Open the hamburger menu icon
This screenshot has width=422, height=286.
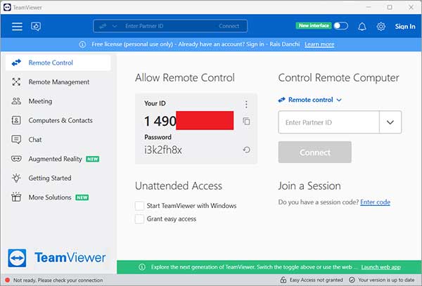pos(17,26)
